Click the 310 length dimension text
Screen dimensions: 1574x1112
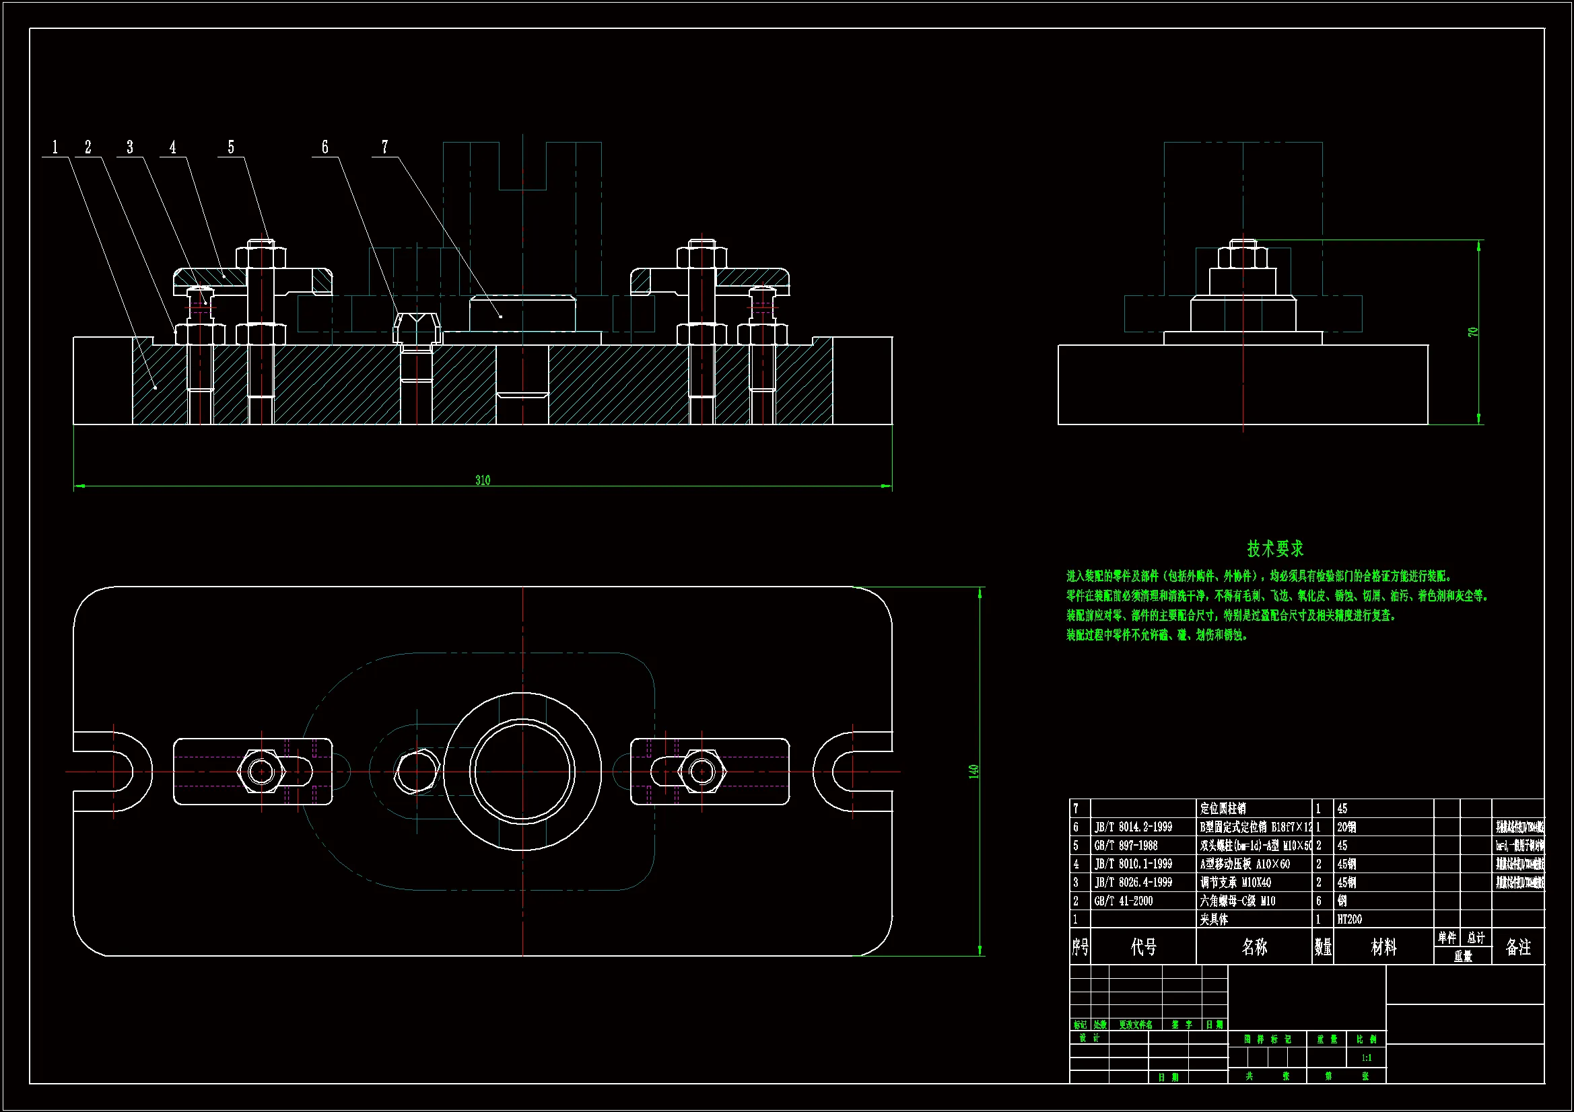[x=483, y=480]
